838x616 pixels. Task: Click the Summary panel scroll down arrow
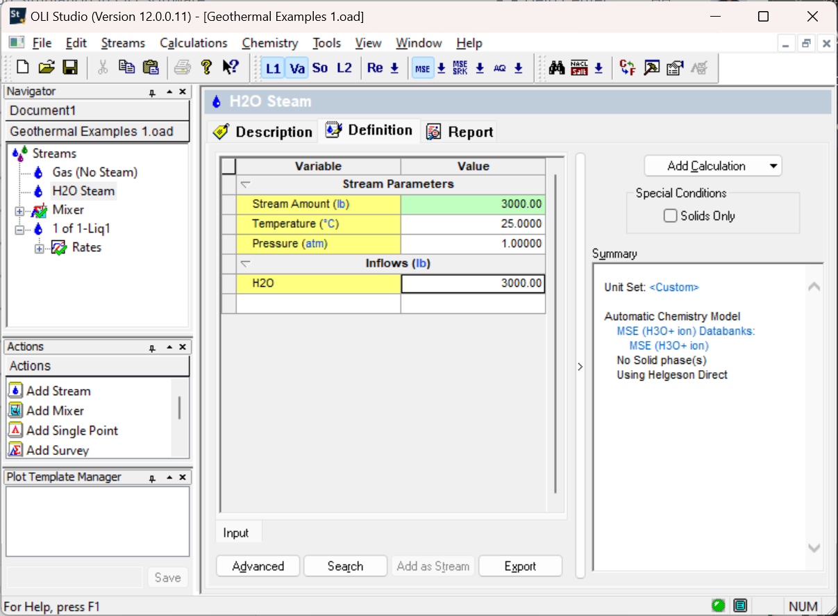[814, 549]
